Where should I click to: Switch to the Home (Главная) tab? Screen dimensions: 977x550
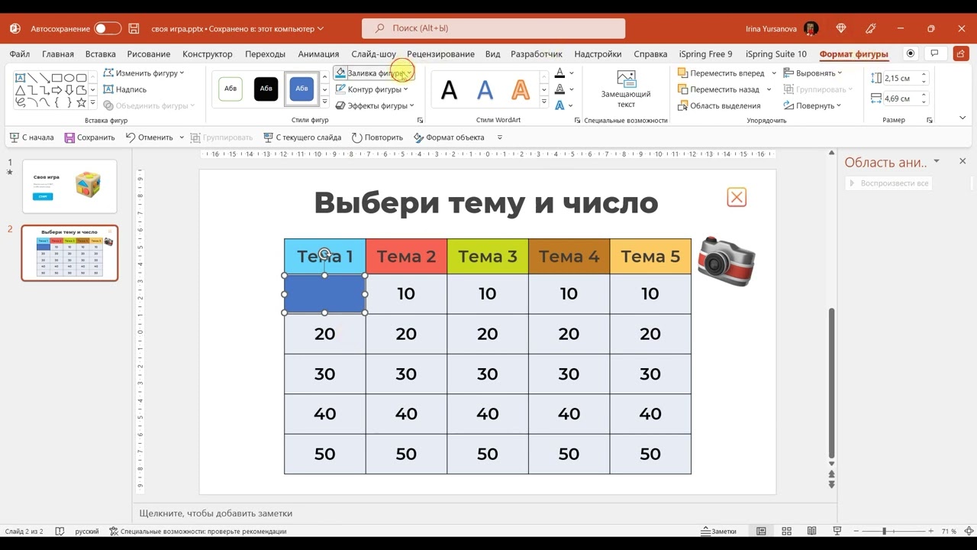coord(58,54)
